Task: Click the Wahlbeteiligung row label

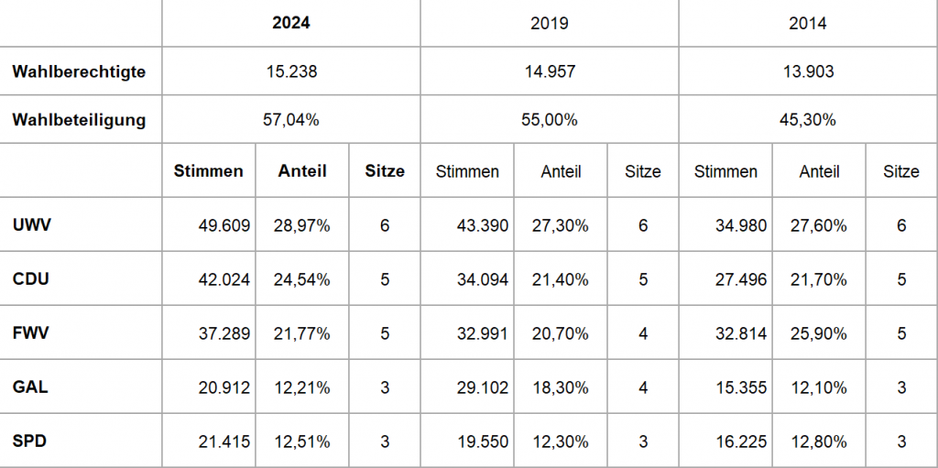Action: coord(79,120)
